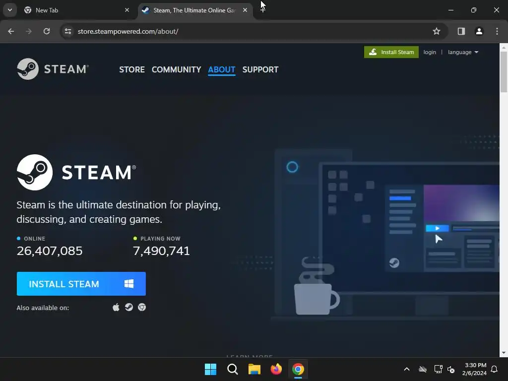The image size is (508, 381).
Task: View site information icon in address bar
Action: coord(68,31)
